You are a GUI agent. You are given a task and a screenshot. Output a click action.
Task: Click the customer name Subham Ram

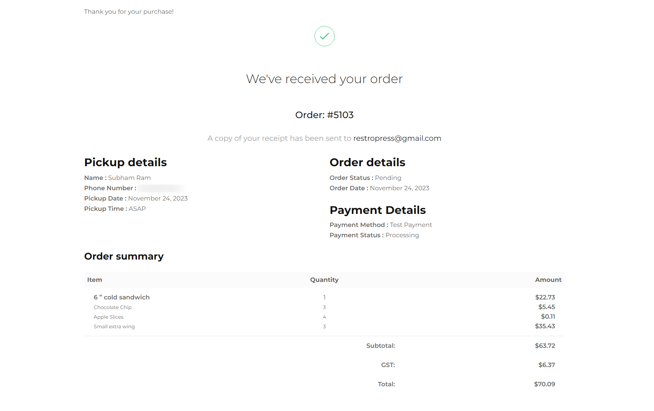tap(129, 178)
